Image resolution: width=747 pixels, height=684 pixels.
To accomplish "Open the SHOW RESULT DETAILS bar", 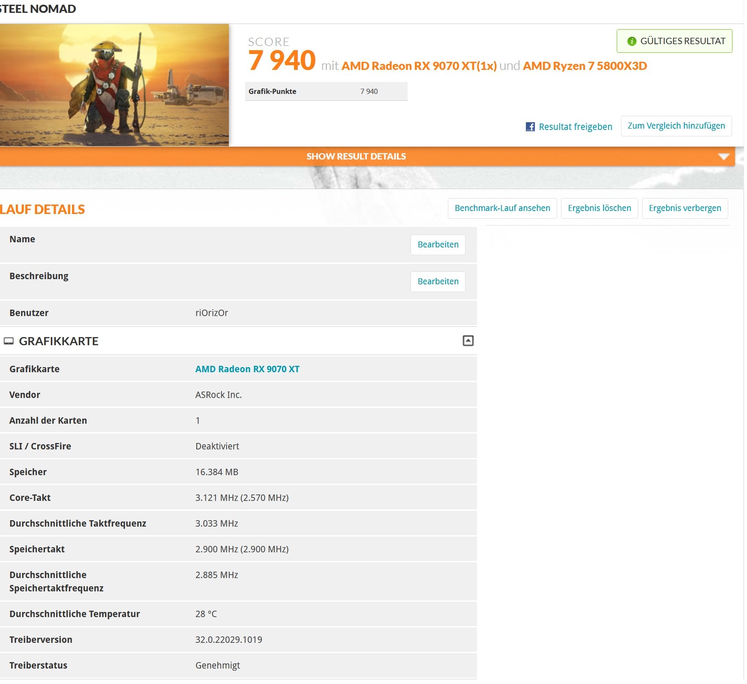I will pos(367,156).
